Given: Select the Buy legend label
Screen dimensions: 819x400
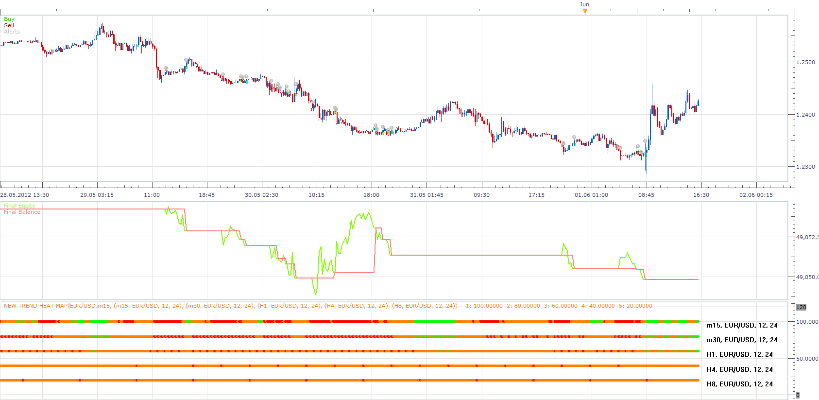Looking at the screenshot, I should 9,19.
